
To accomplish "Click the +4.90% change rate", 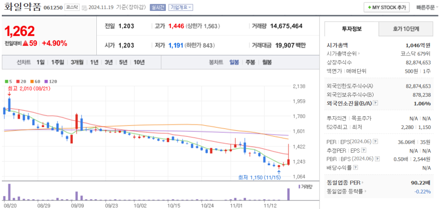I will tap(55, 43).
